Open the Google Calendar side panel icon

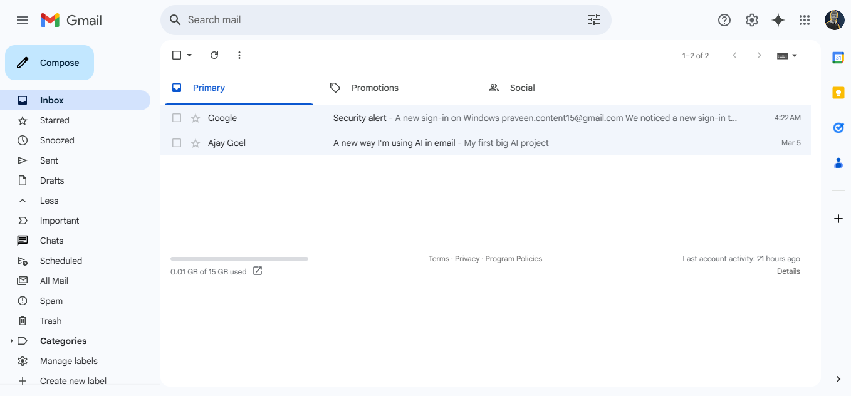tap(838, 58)
